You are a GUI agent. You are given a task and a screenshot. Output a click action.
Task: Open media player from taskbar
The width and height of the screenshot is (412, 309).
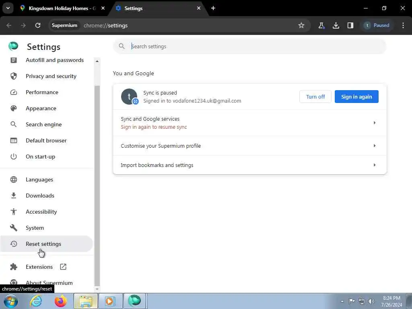(111, 301)
